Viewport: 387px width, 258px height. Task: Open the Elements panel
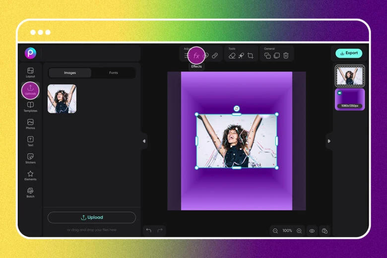coord(30,175)
